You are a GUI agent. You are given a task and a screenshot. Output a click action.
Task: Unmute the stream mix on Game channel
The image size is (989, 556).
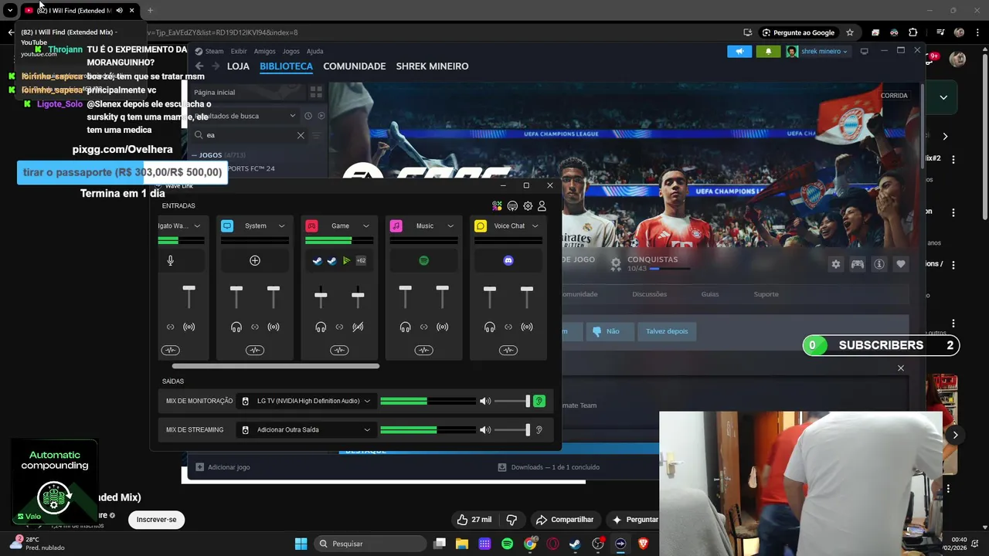pyautogui.click(x=358, y=327)
